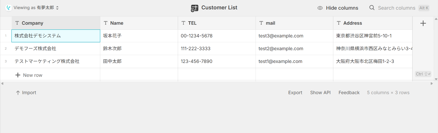Toggle Hide columns eye button
438x133 pixels.
pyautogui.click(x=338, y=8)
